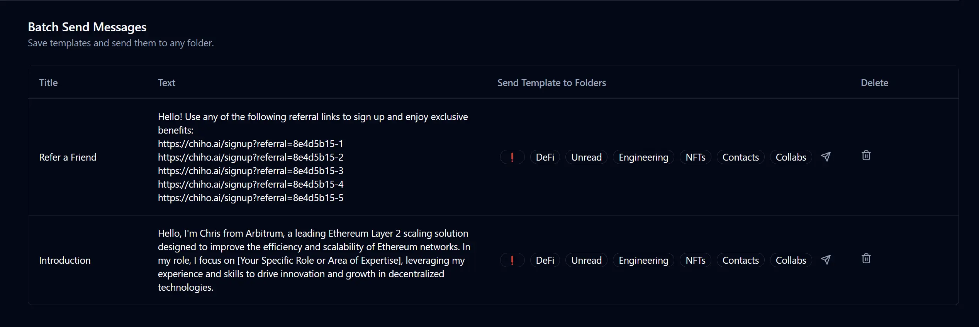Delete the Introduction template
Viewport: 979px width, 327px height.
coord(866,259)
